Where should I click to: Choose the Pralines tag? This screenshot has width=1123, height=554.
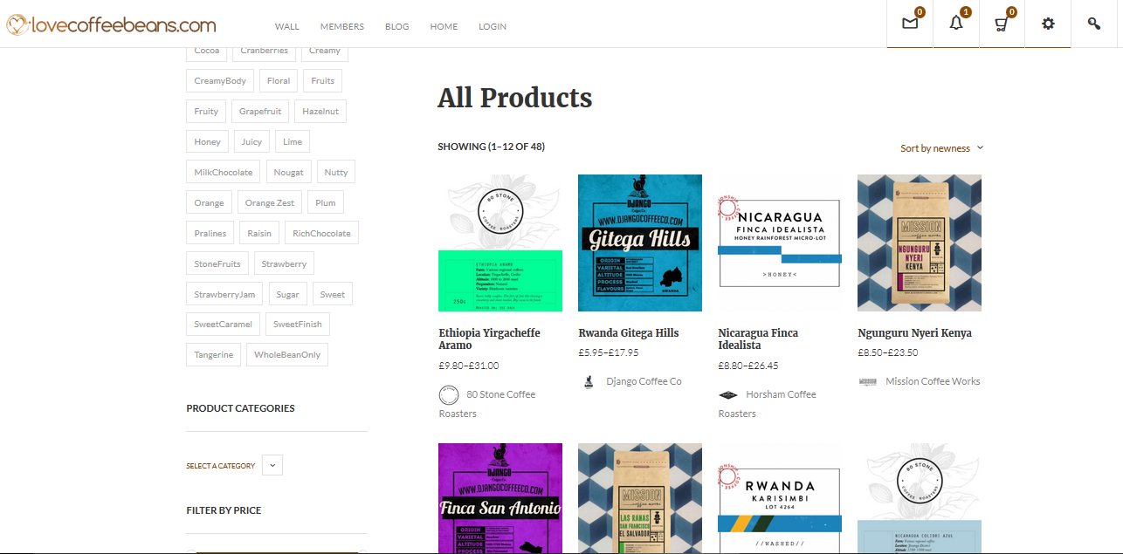(210, 234)
